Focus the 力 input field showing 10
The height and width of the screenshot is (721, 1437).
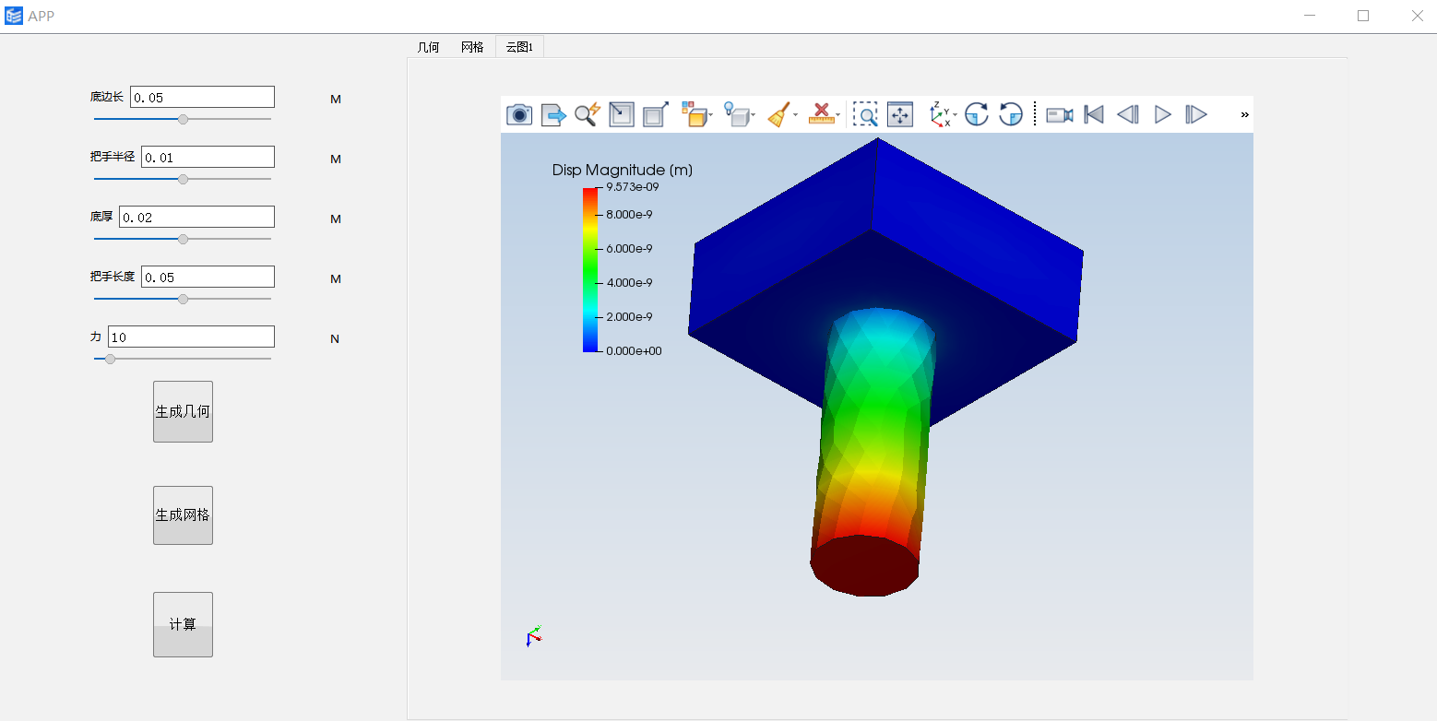191,337
